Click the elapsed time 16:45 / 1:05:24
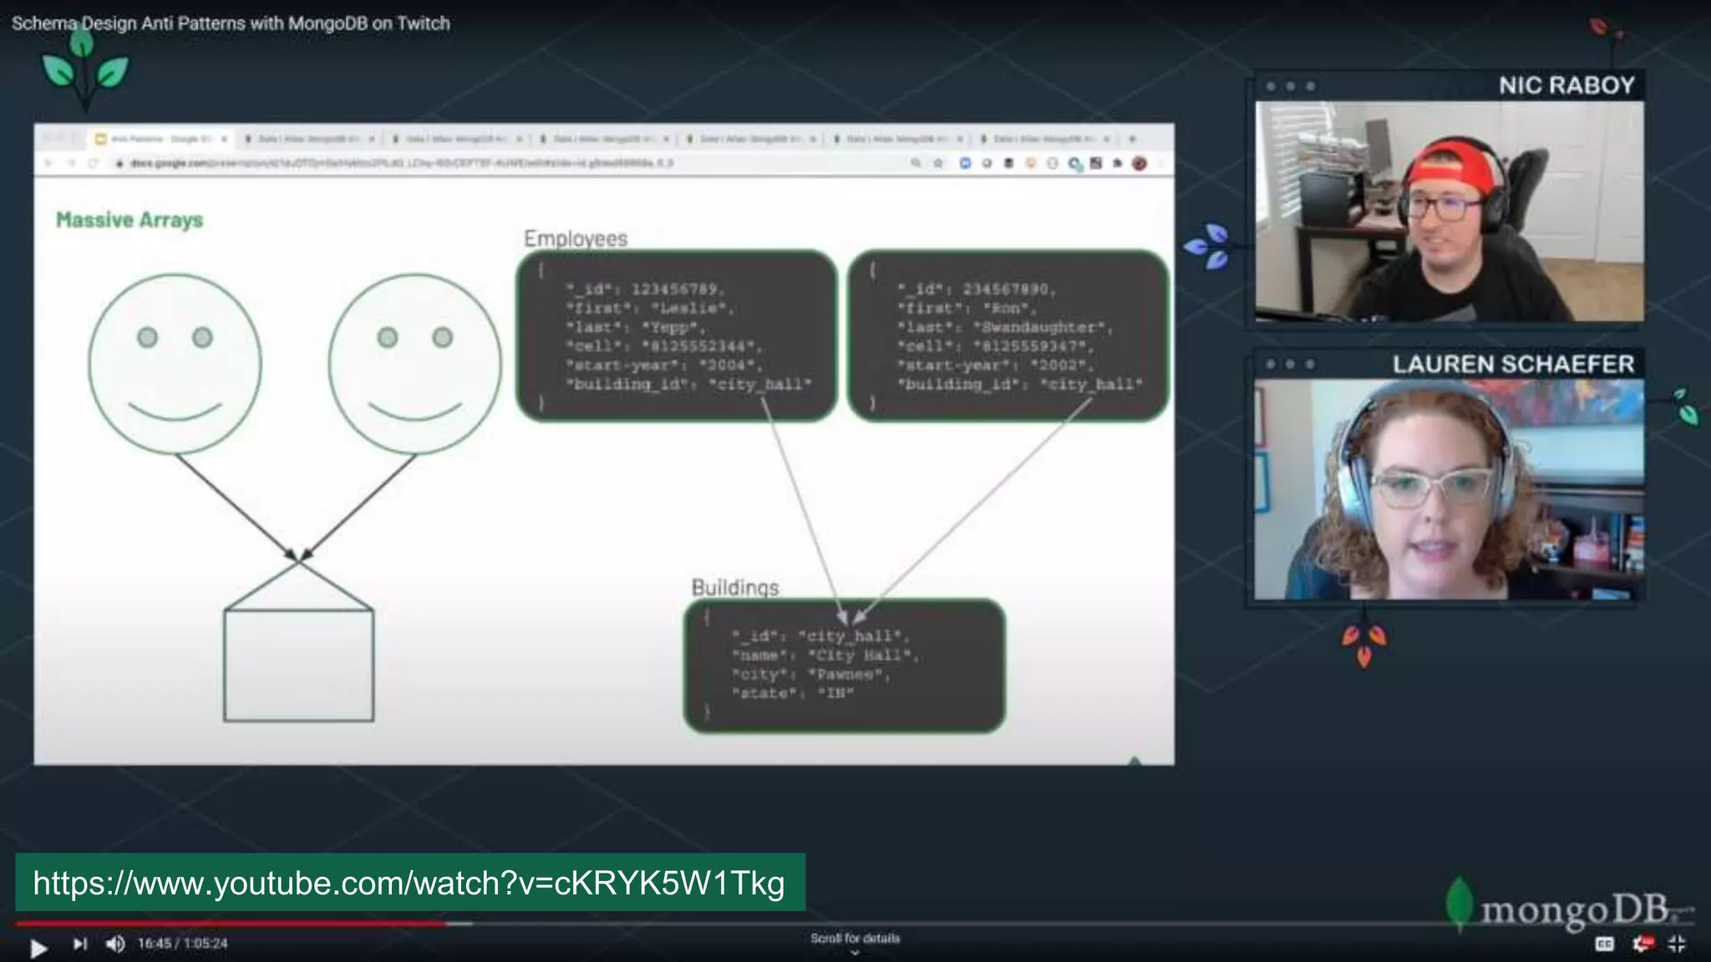 coord(182,944)
